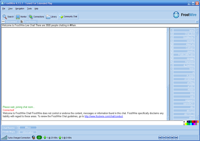Open the frostwire.com chat conduct link
Viewport: 200px width, 141px height.
point(104,116)
